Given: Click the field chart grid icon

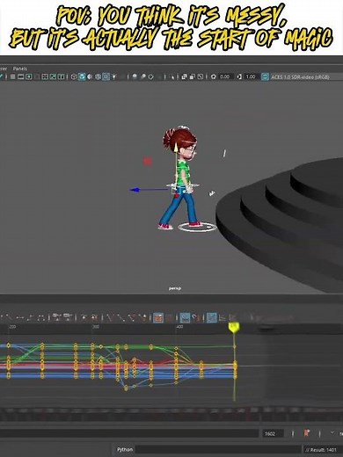Looking at the screenshot, I should click(x=45, y=76).
